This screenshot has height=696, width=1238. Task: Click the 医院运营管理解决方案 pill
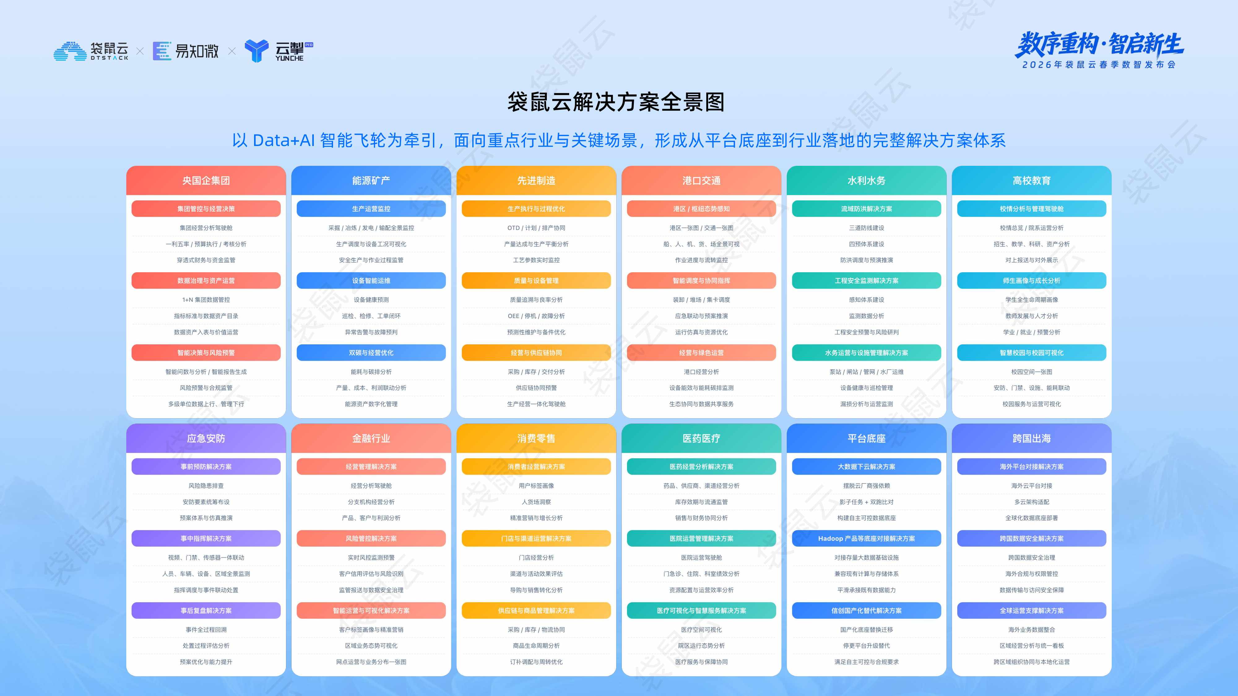[702, 539]
